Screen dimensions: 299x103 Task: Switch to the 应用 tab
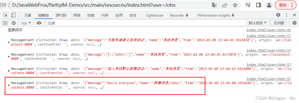pyautogui.click(x=119, y=15)
